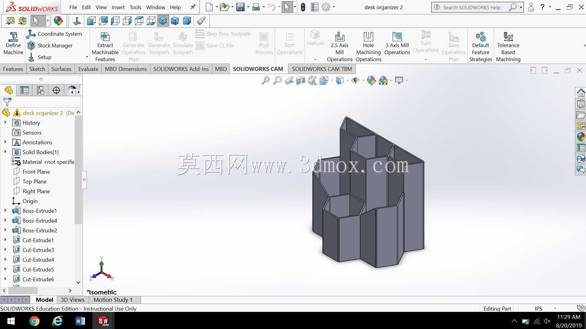Open the Save icon in title toolbar
The image size is (586, 329).
pyautogui.click(x=240, y=7)
